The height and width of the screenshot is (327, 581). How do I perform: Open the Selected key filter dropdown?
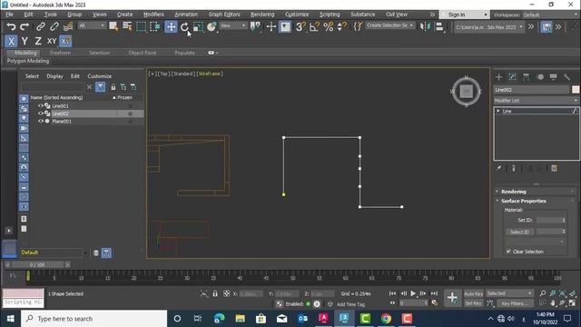click(x=509, y=293)
